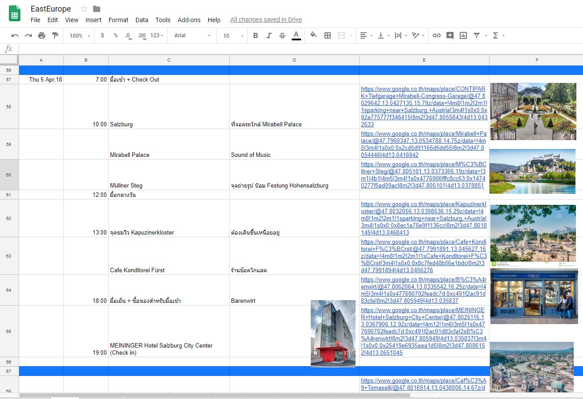
Task: Open the zoom 100% dropdown
Action: click(x=80, y=35)
